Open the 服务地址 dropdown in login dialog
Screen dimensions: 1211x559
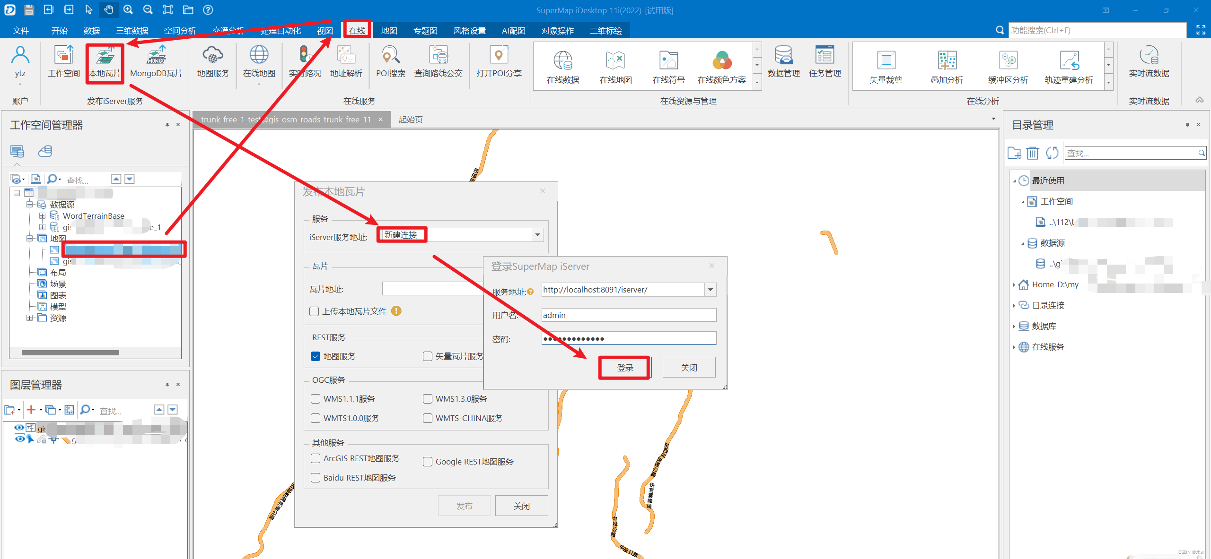pyautogui.click(x=710, y=290)
